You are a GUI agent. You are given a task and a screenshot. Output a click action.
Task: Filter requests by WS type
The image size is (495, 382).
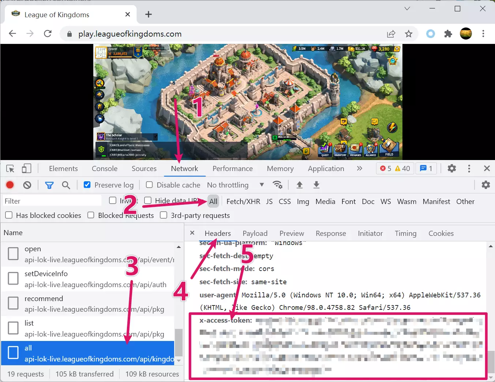(x=386, y=201)
